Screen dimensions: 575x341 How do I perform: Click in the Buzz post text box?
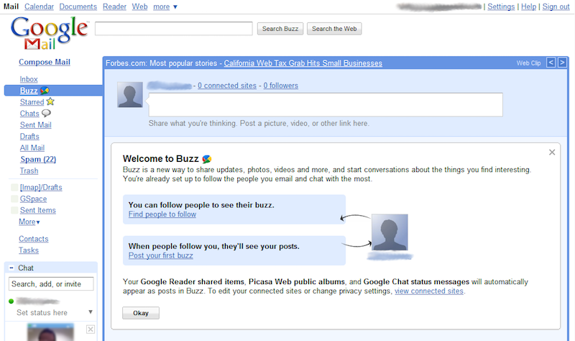coord(326,104)
